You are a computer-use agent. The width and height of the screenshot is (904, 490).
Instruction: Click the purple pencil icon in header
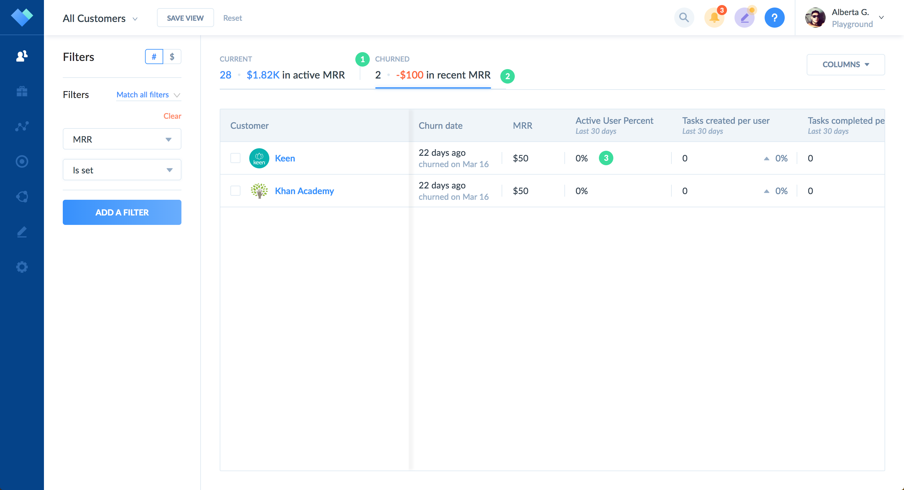point(744,18)
